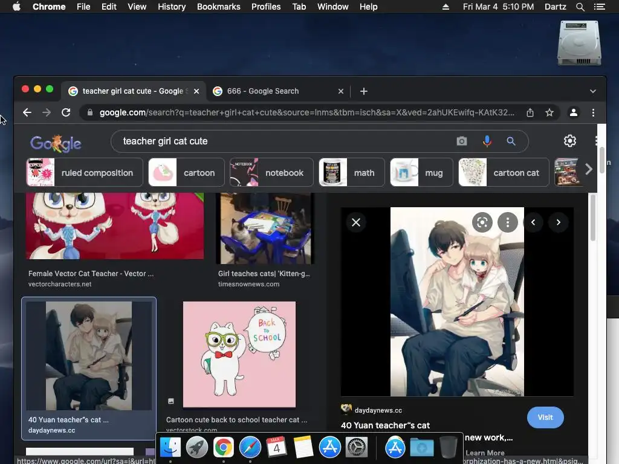619x464 pixels.
Task: Click the Visit button
Action: (x=545, y=417)
